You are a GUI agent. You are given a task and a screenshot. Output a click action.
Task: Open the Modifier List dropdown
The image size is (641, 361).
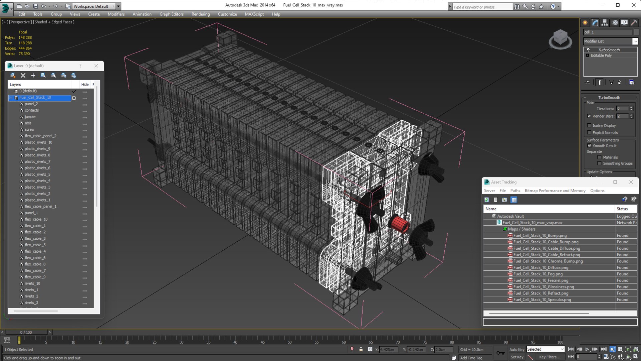[x=635, y=41]
